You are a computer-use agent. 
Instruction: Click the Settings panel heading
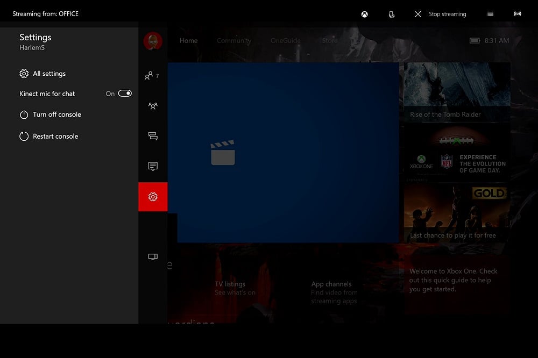click(36, 37)
